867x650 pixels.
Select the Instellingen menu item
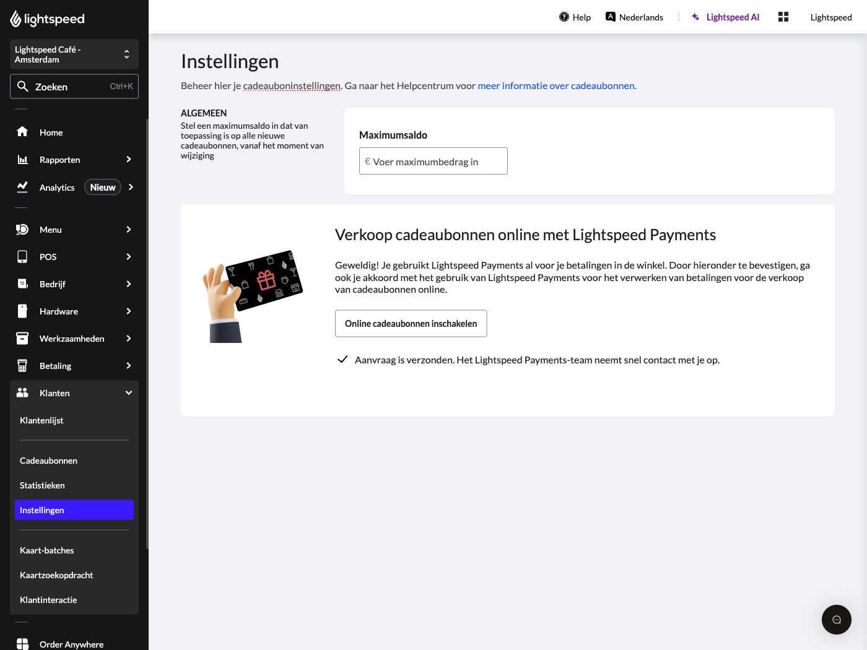click(74, 510)
